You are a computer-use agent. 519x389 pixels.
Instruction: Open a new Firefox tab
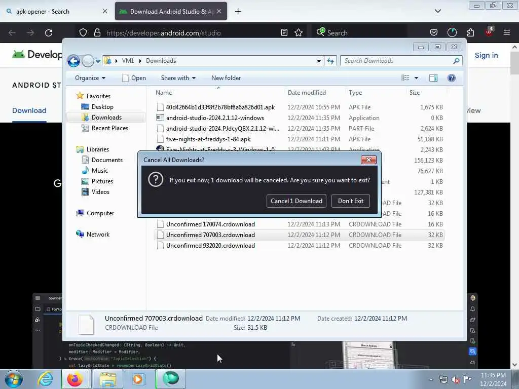pos(238,12)
